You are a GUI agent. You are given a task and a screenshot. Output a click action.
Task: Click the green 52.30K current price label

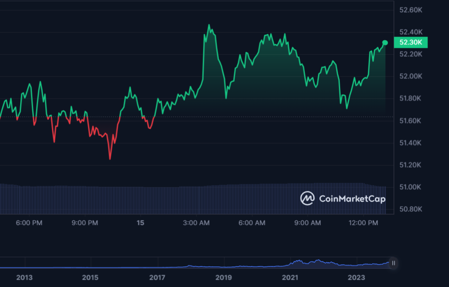[x=411, y=42]
